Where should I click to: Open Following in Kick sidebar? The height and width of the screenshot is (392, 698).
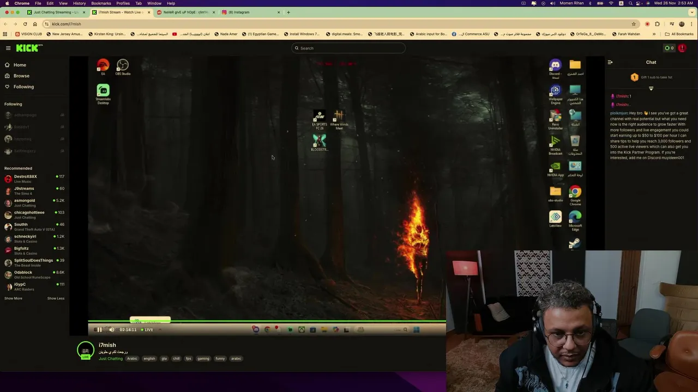[x=23, y=87]
